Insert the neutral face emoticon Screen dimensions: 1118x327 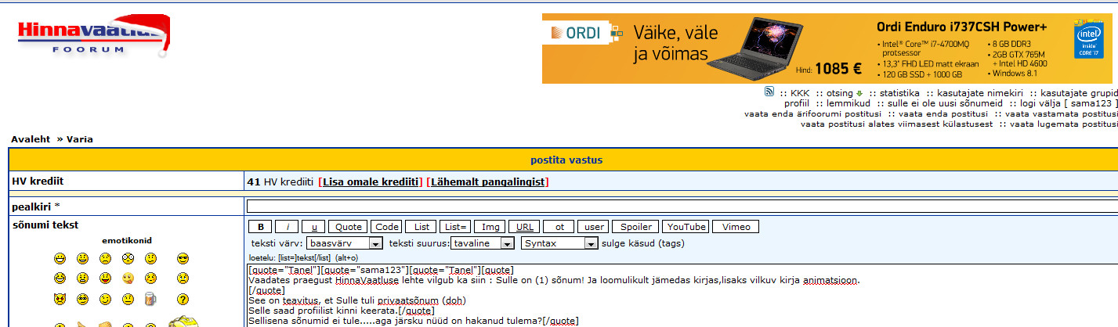point(128,299)
